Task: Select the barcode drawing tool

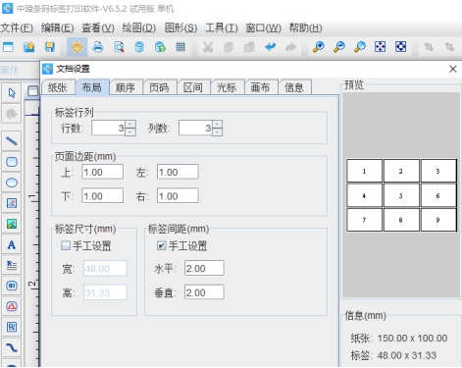Action: pos(12,286)
